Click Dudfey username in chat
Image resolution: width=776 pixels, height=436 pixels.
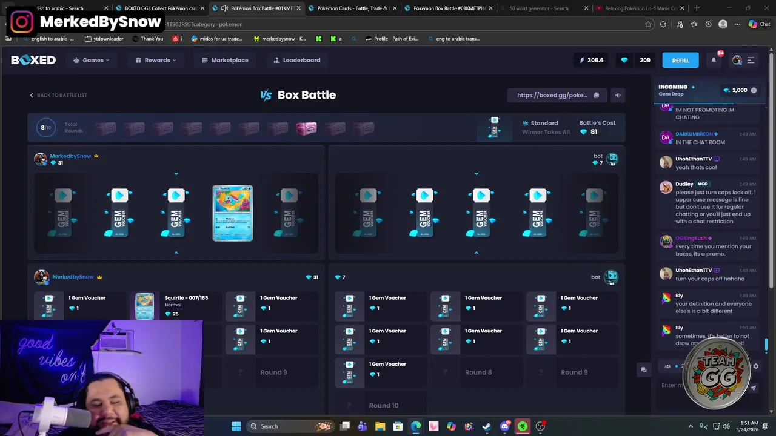(684, 183)
